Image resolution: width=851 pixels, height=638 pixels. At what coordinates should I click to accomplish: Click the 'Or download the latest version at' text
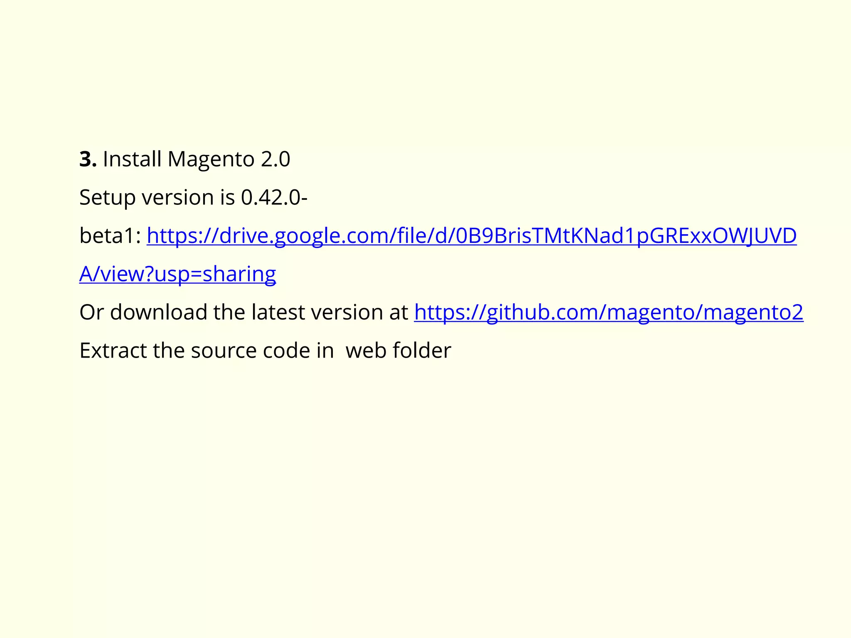tap(244, 312)
